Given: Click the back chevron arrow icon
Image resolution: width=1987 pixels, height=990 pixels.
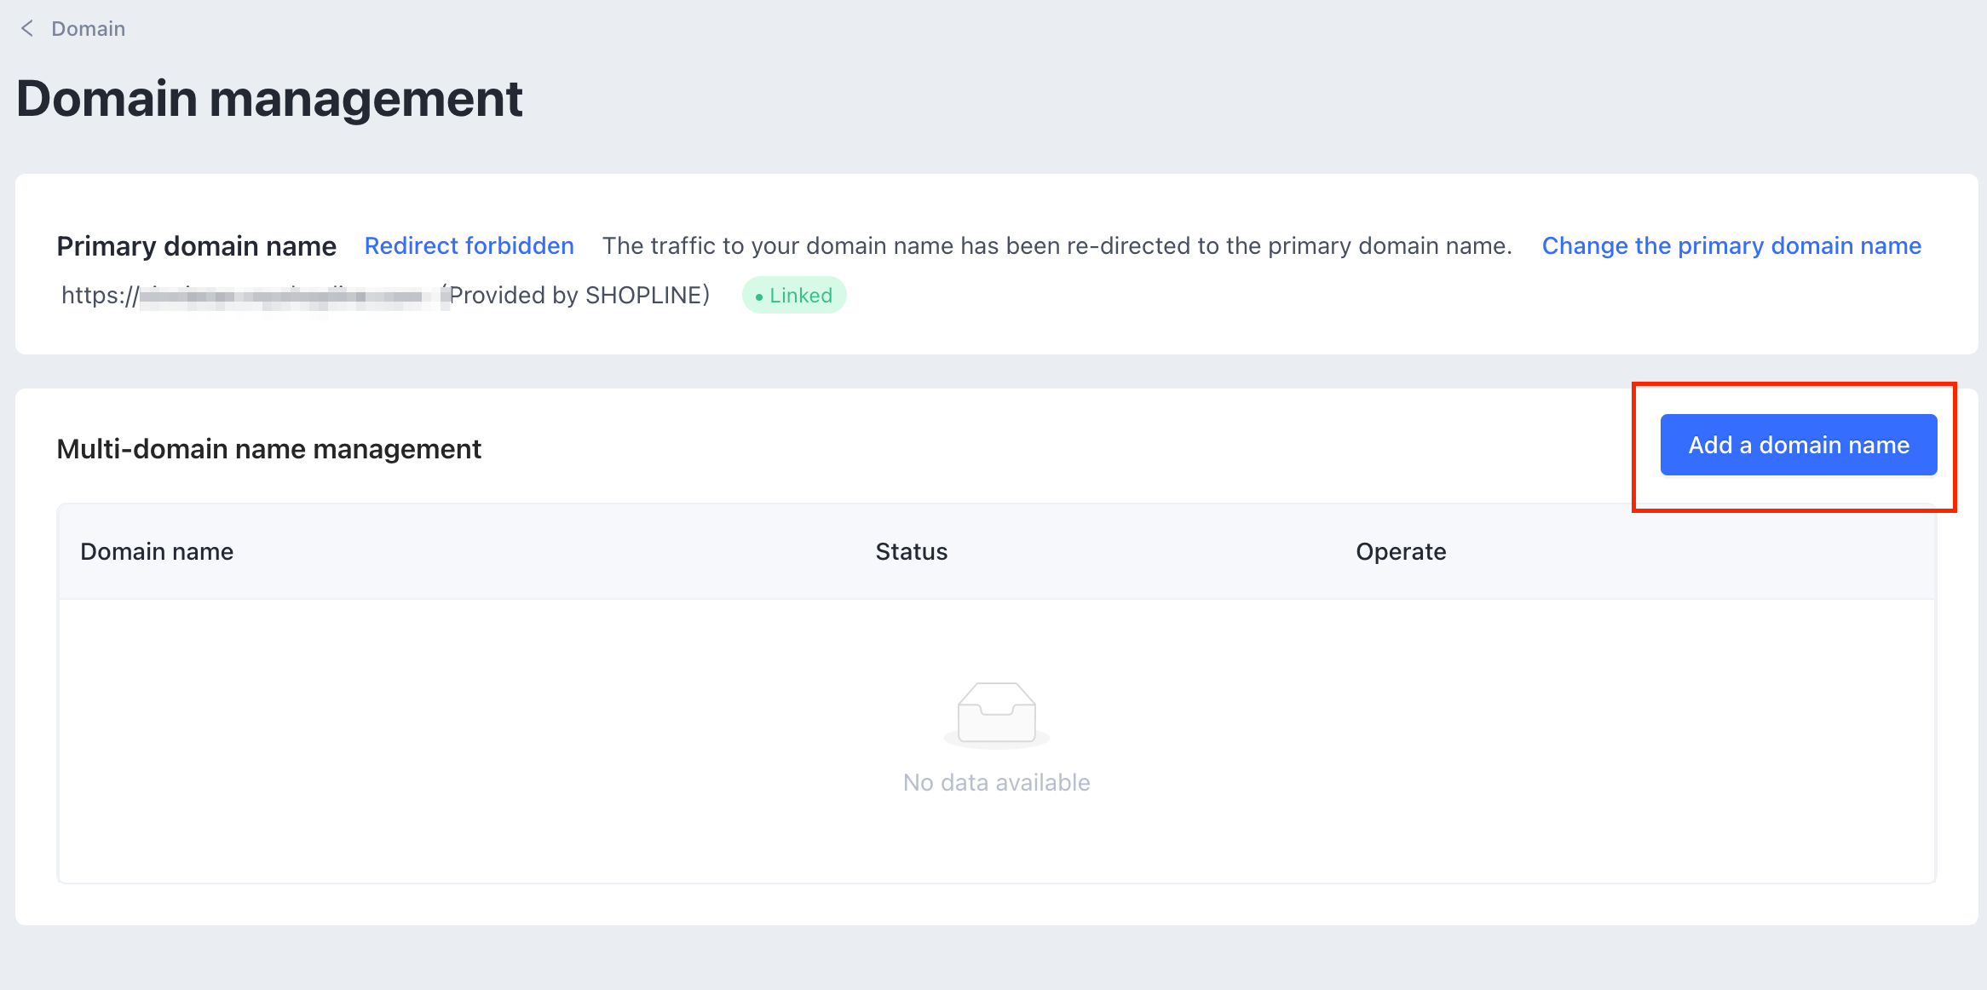Looking at the screenshot, I should 27,29.
